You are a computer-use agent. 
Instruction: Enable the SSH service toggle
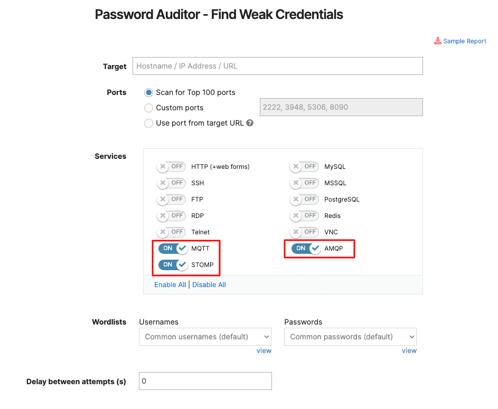[171, 183]
